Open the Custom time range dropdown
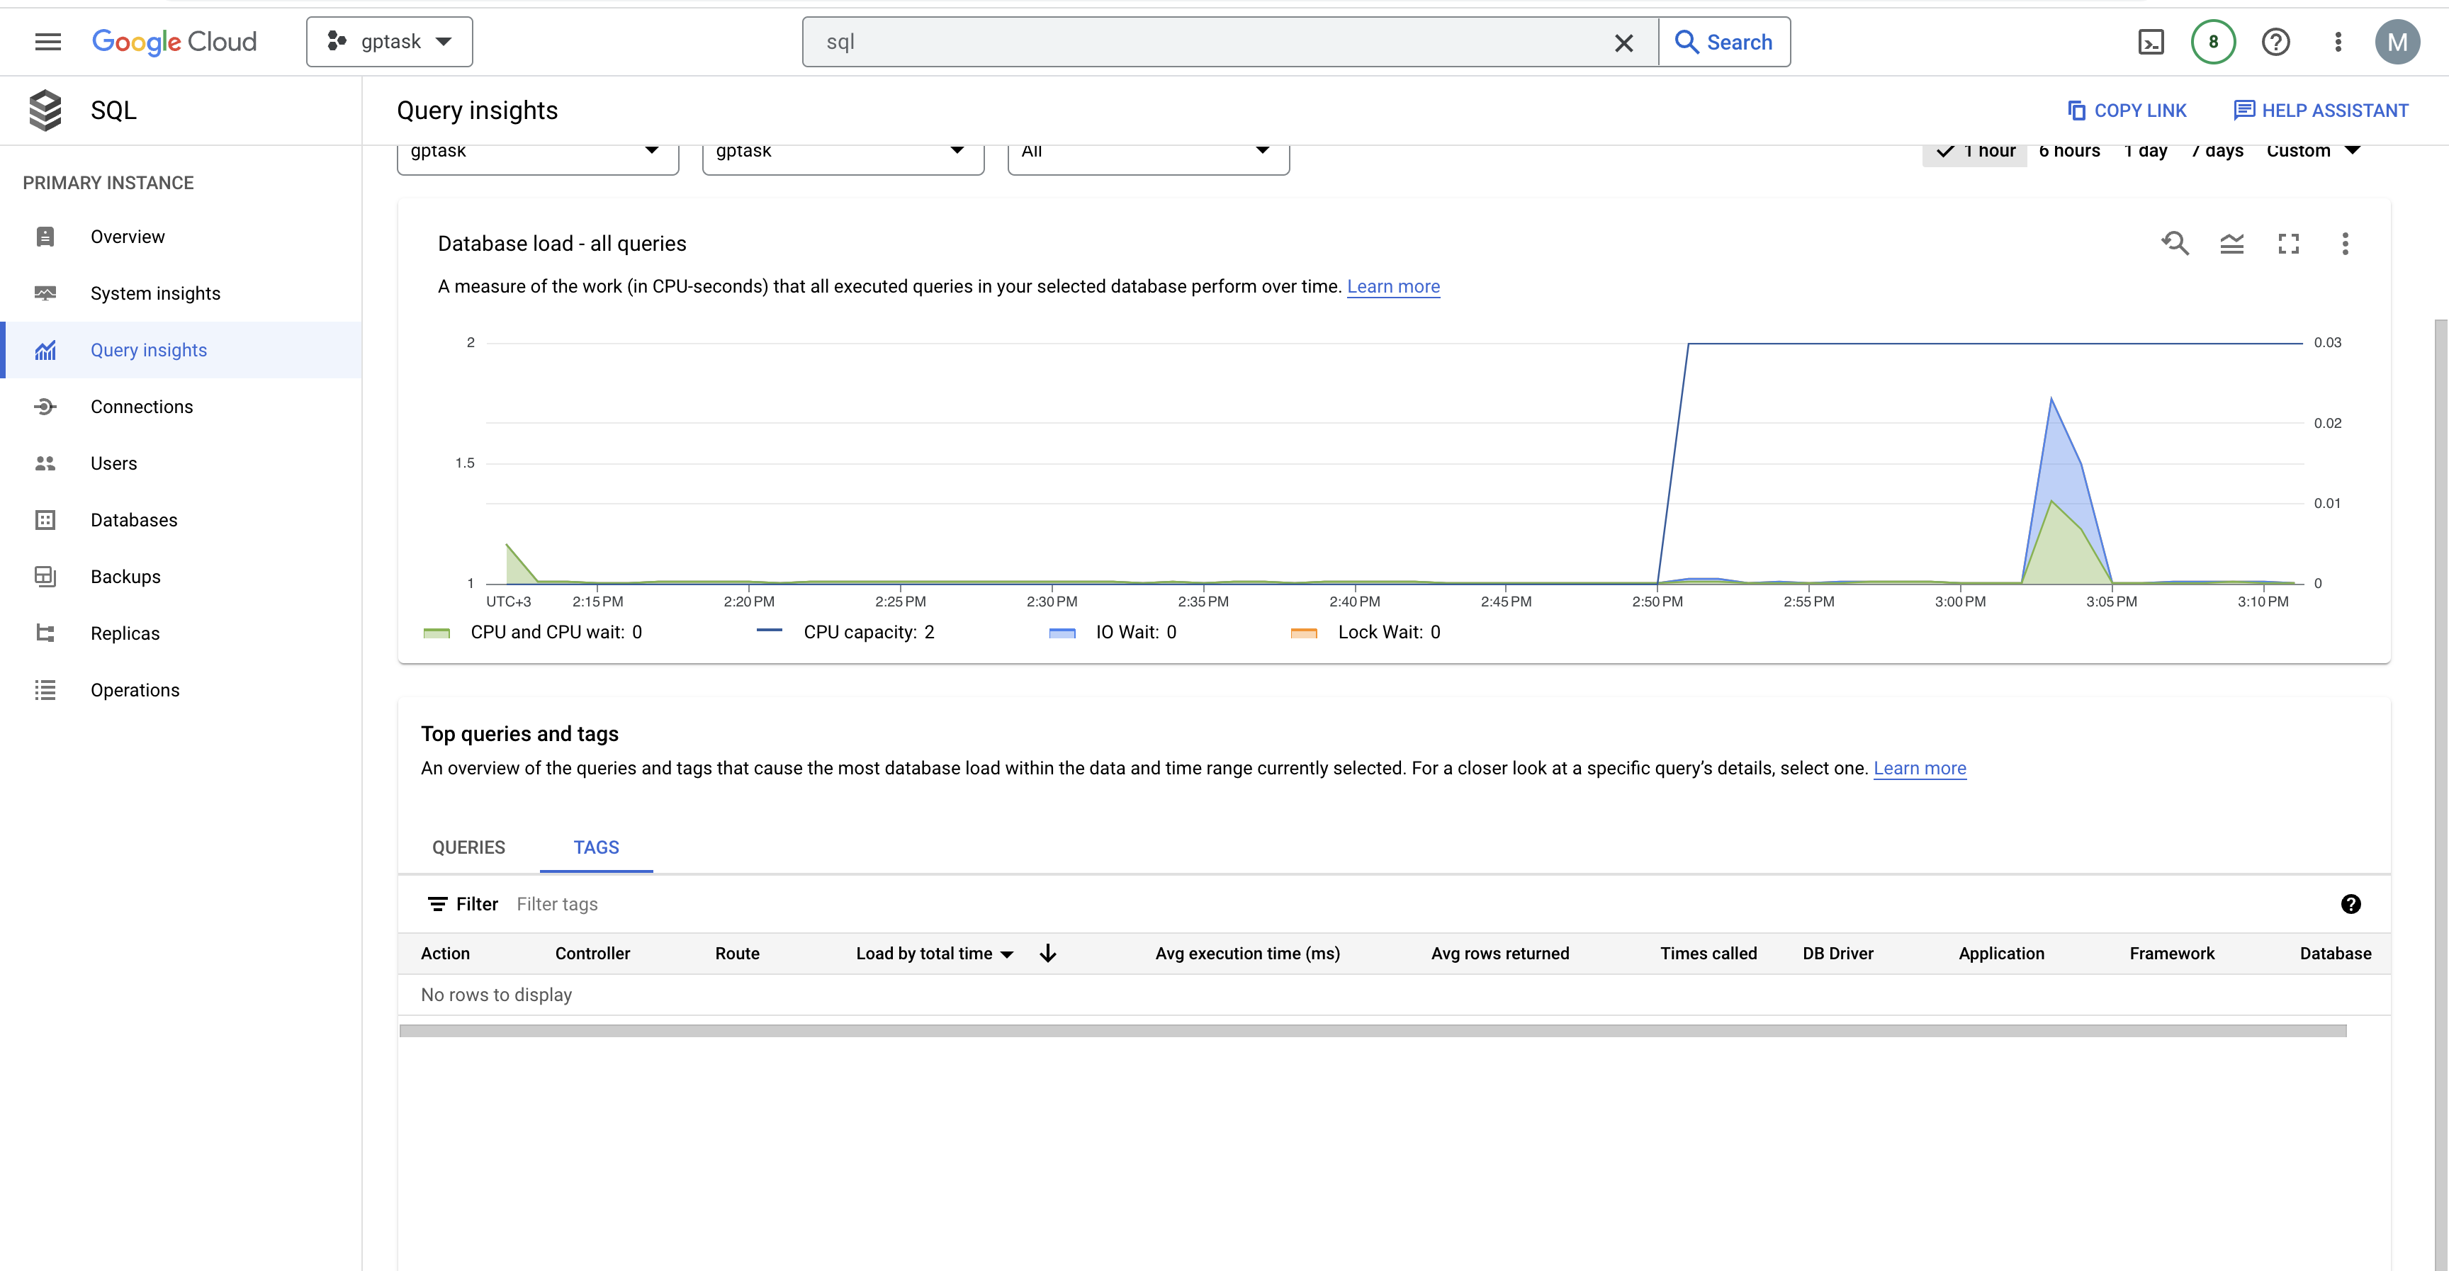The image size is (2449, 1271). (2314, 150)
